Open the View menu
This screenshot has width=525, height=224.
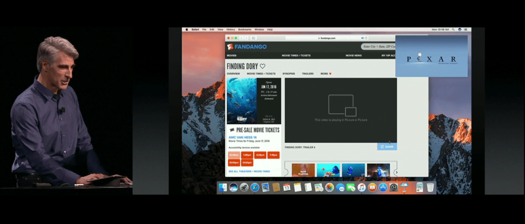click(220, 29)
